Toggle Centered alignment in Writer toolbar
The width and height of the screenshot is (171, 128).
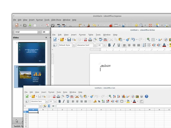[x=129, y=45]
